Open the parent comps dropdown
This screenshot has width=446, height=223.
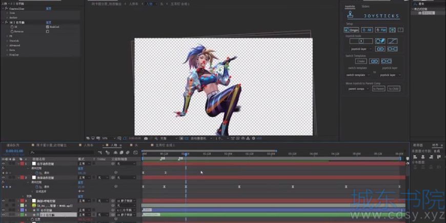tap(358, 89)
